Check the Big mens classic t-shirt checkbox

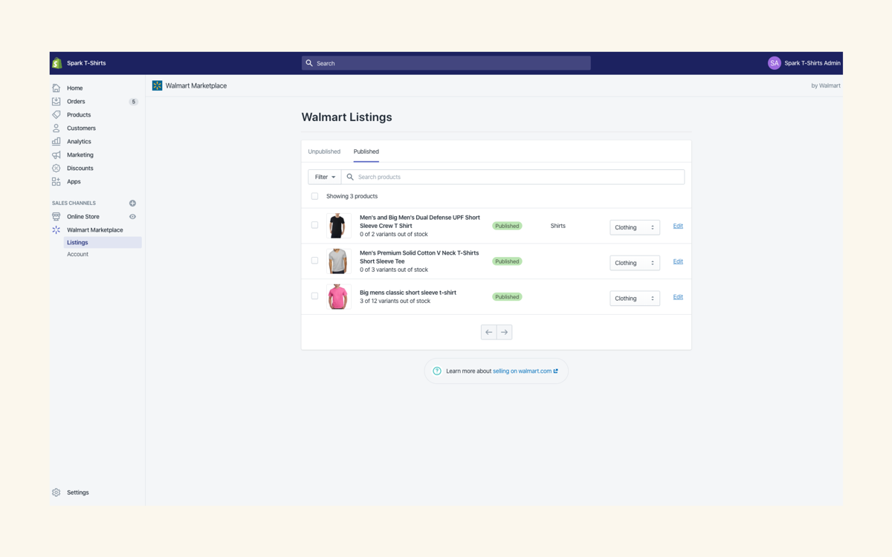(x=314, y=296)
